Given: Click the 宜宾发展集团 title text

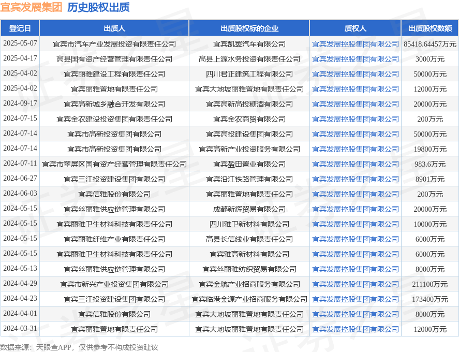Looking at the screenshot, I should 31,7.
